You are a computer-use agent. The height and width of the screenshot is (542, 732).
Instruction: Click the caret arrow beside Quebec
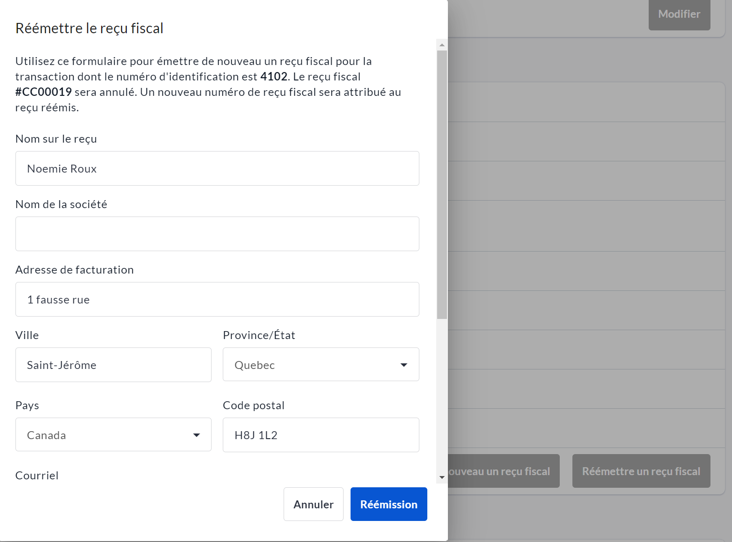(403, 365)
